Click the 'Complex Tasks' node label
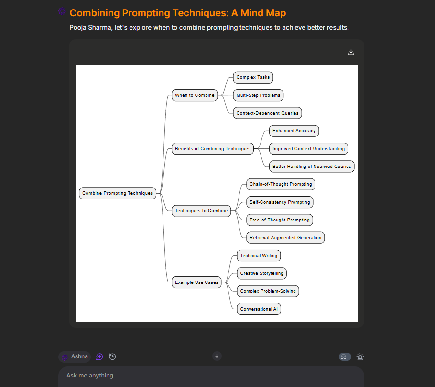Image resolution: width=435 pixels, height=387 pixels. pos(253,77)
